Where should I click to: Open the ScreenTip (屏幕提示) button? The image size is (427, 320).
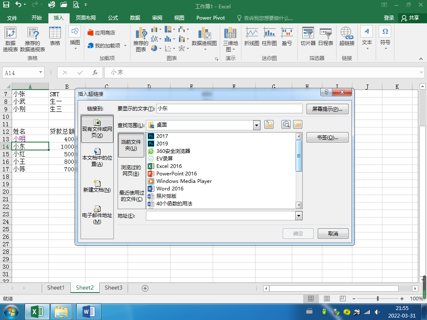click(x=327, y=109)
